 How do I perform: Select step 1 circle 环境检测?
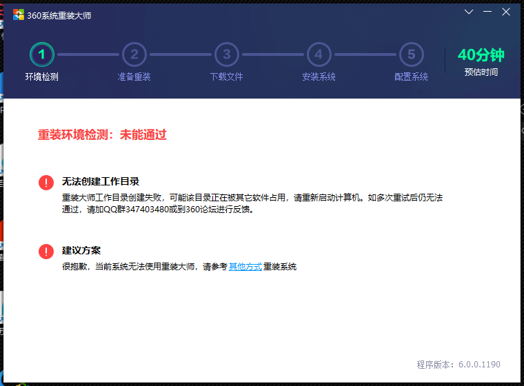click(x=42, y=54)
